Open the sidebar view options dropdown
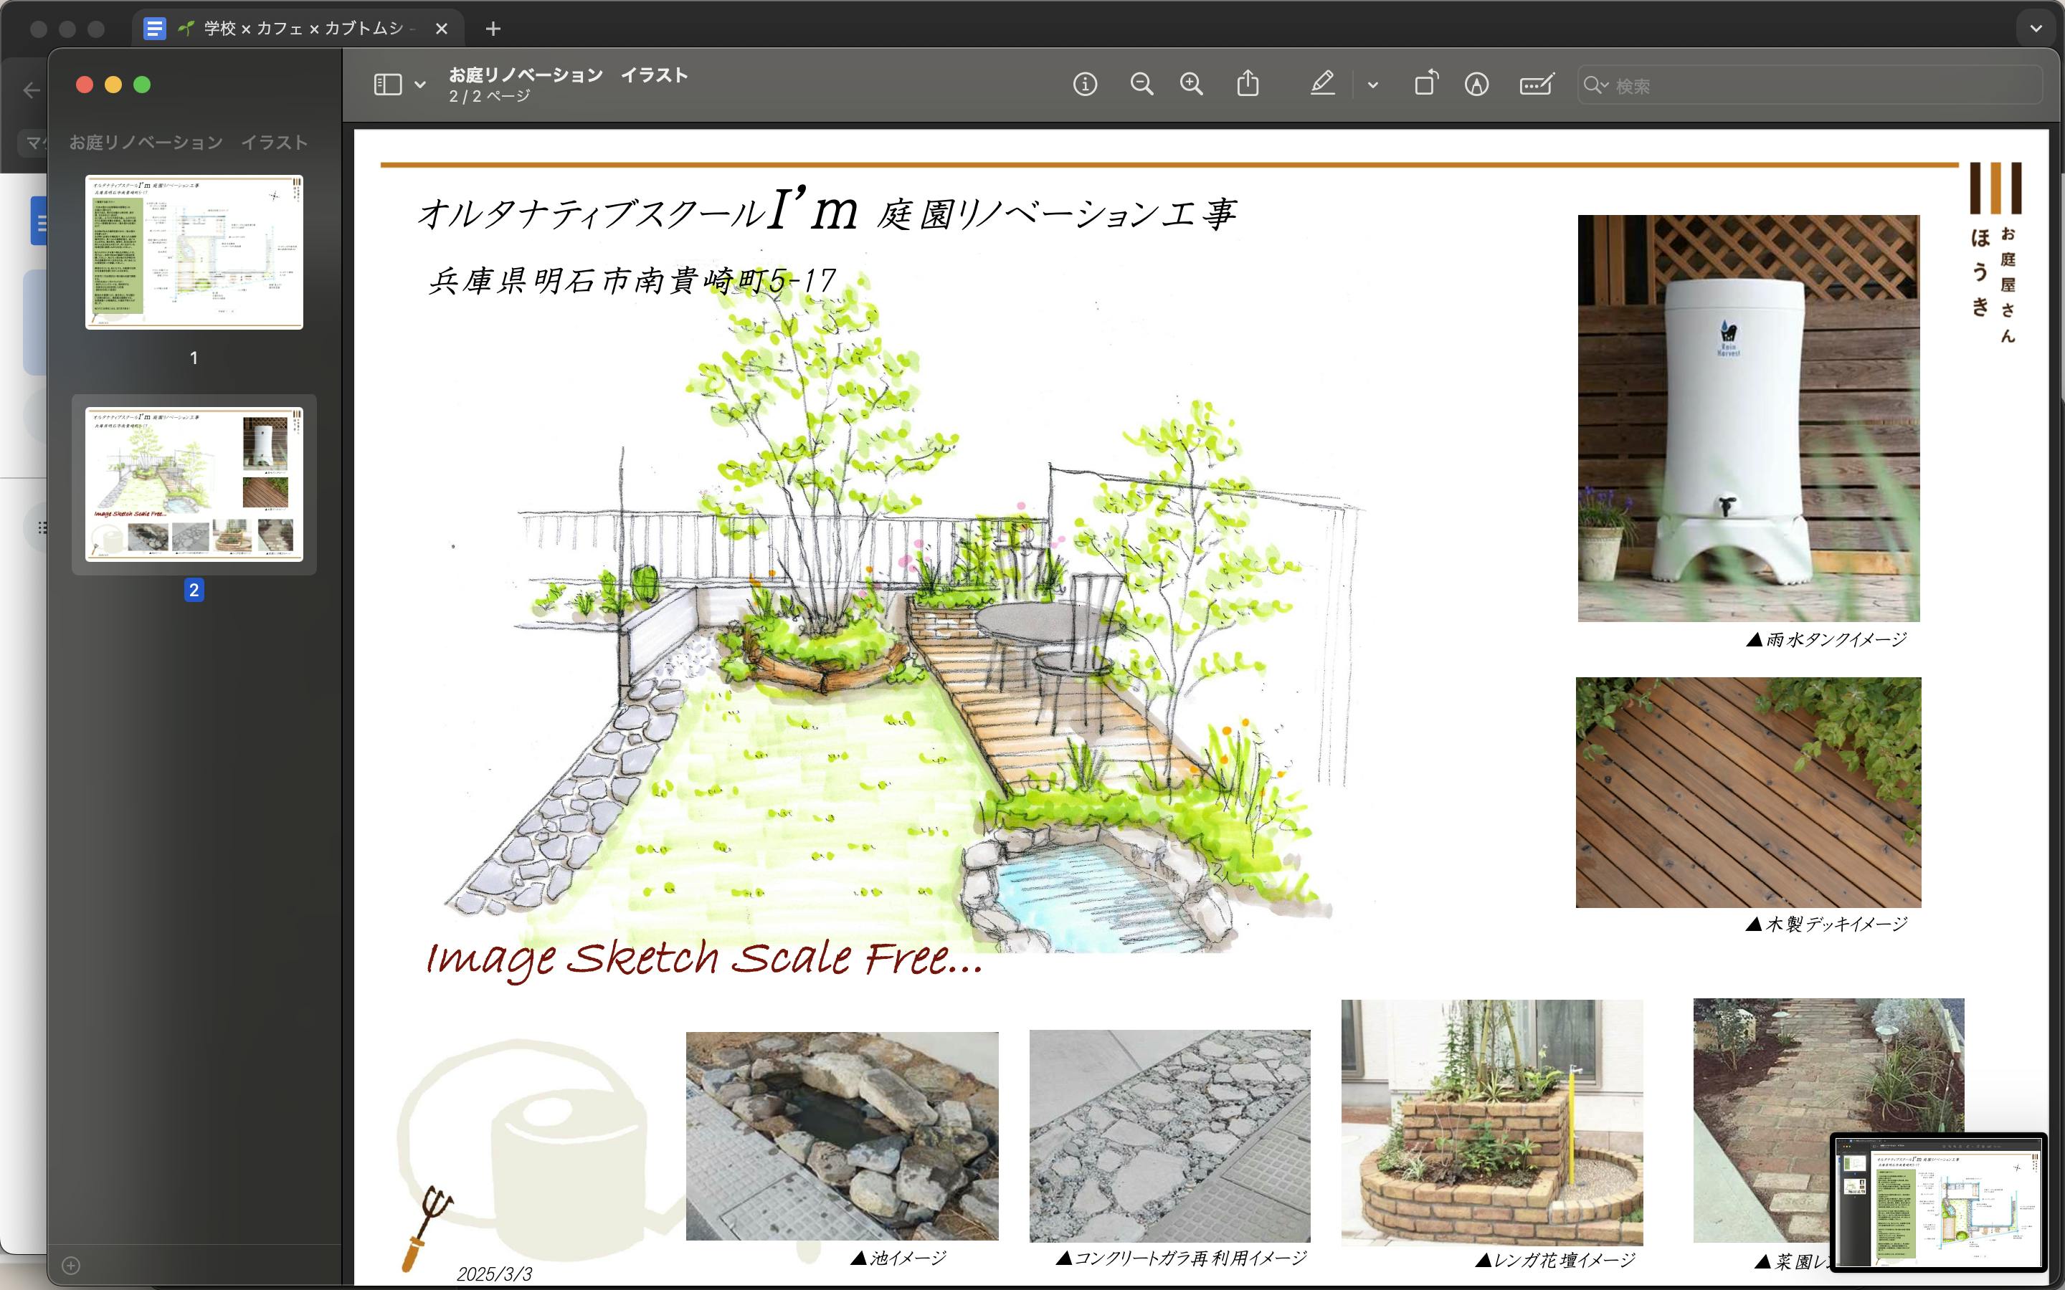Viewport: 2065px width, 1290px height. point(420,85)
